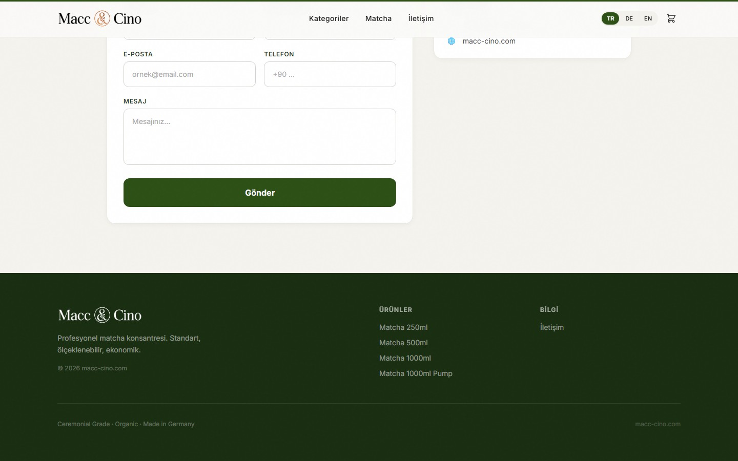The image size is (738, 461).
Task: Click the E-POSTA field label
Action: 138,54
